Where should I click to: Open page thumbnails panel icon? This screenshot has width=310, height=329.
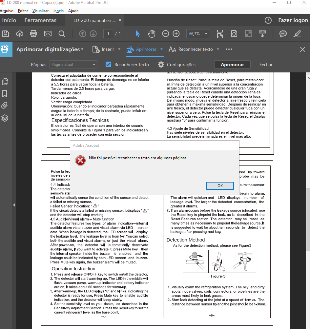[x=5, y=82]
